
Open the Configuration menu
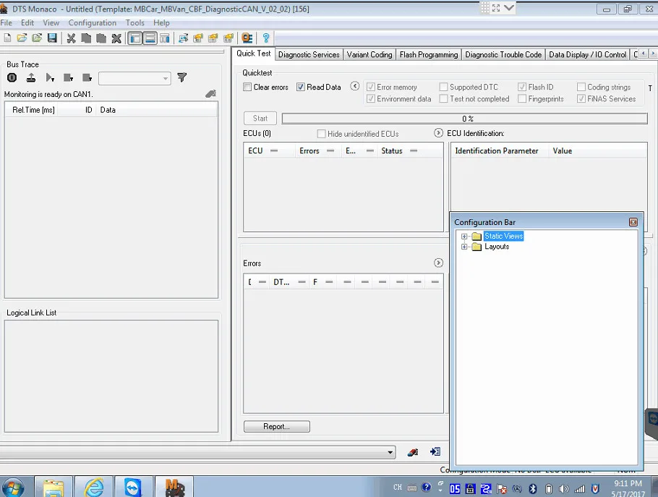[x=93, y=22]
